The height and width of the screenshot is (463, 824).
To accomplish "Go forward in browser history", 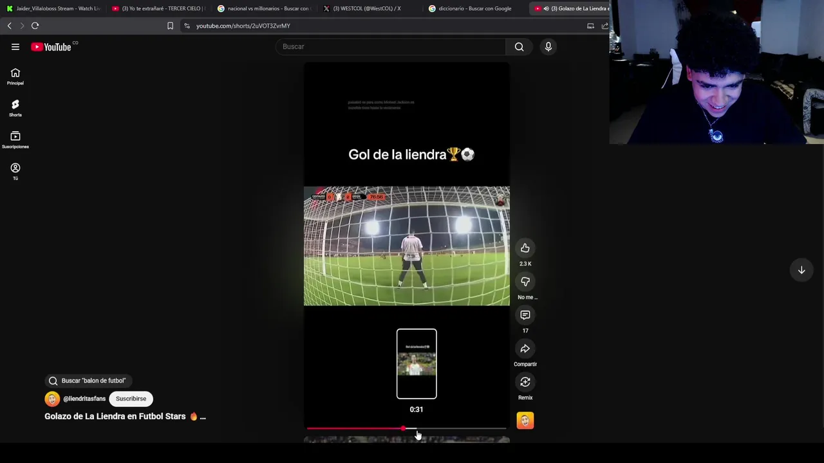I will [22, 26].
